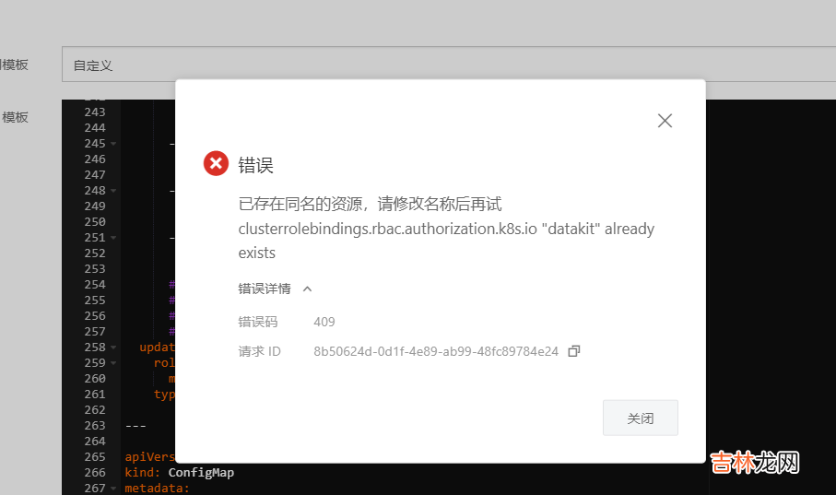
Task: Click the YAML separator at line 263
Action: point(134,426)
